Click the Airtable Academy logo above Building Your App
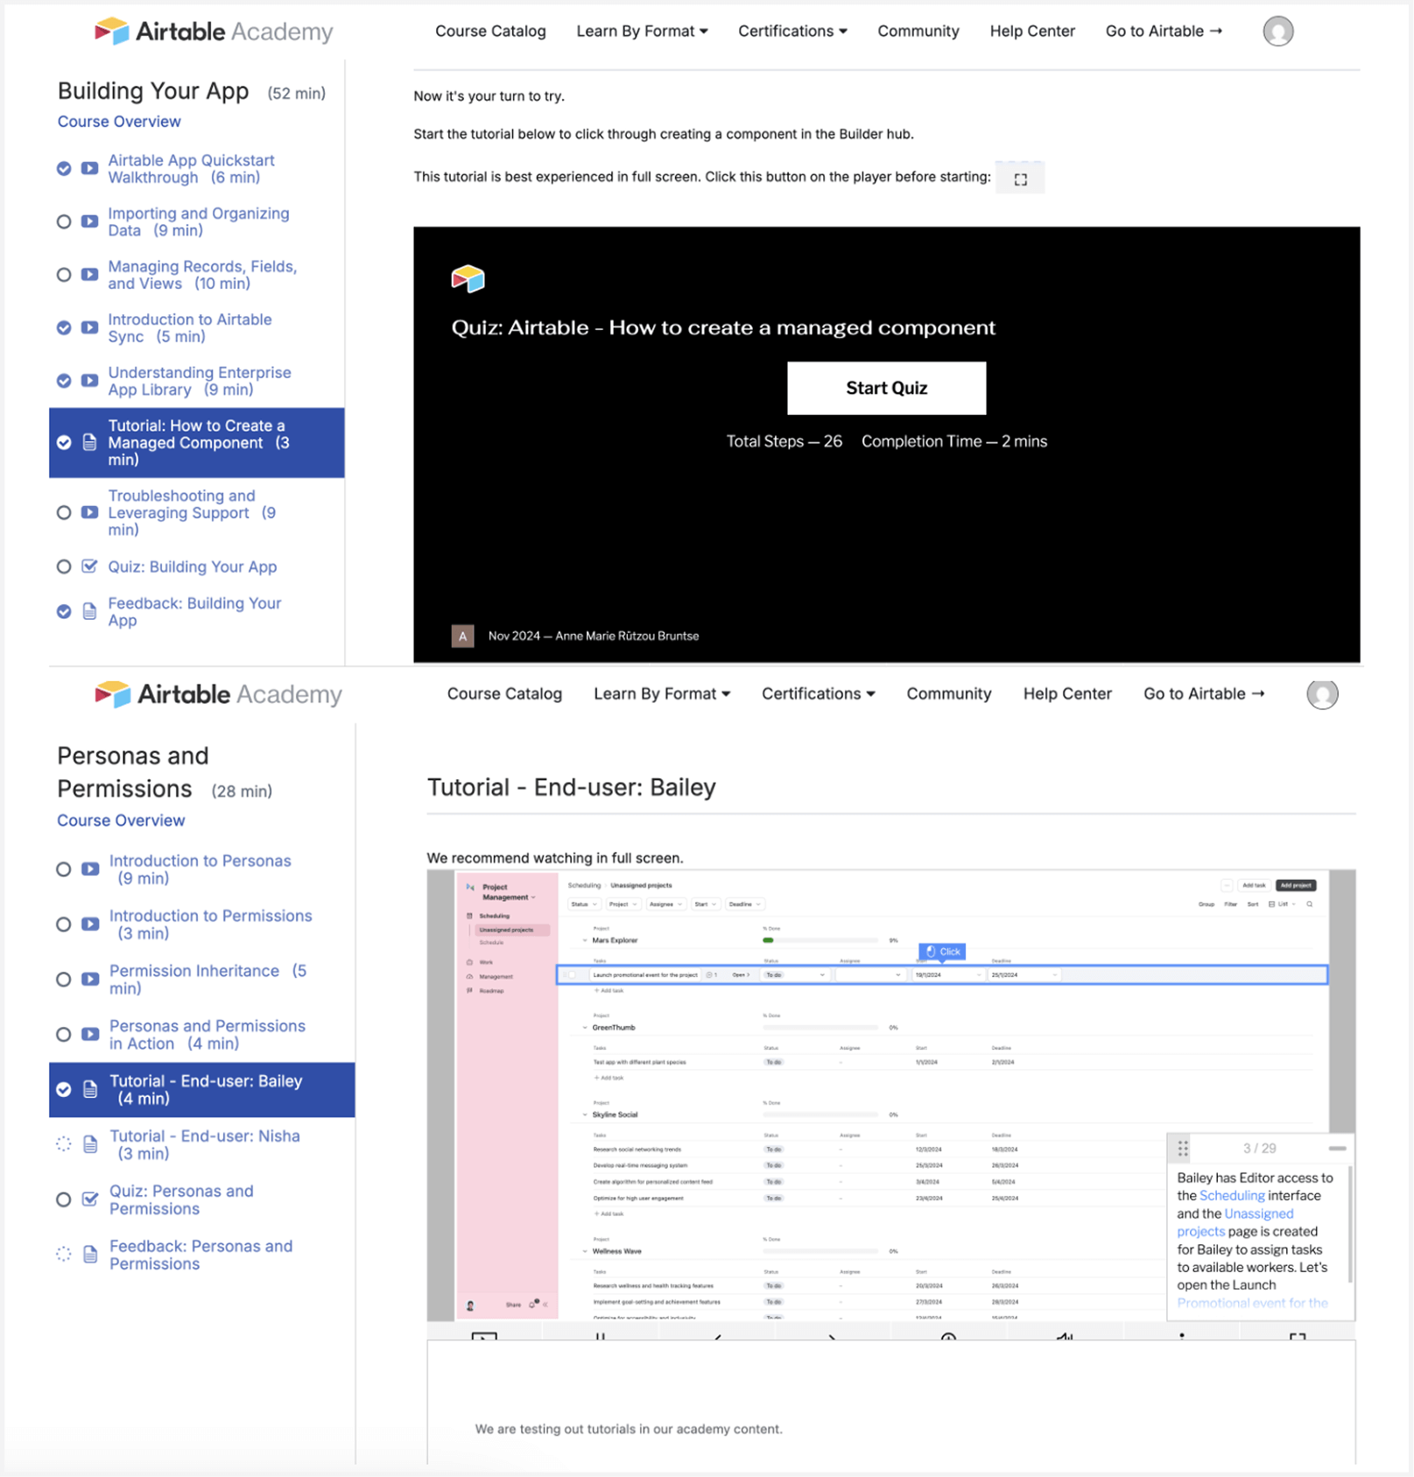 point(214,32)
